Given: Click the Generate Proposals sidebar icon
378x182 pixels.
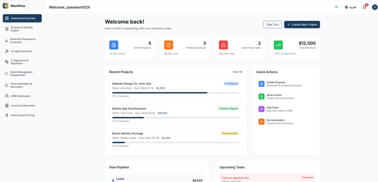Looking at the screenshot, I should click(7, 40).
